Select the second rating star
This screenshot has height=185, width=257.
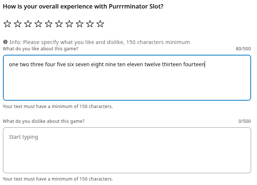coord(17,24)
